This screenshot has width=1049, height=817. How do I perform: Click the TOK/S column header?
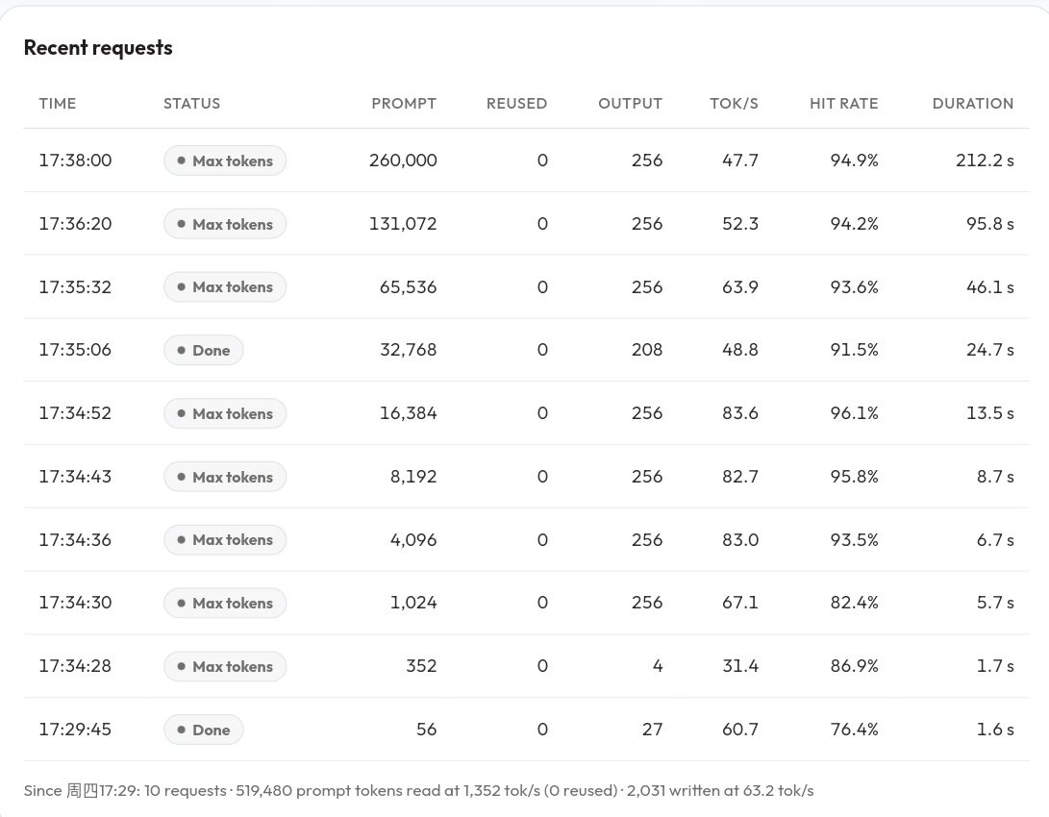click(x=734, y=104)
